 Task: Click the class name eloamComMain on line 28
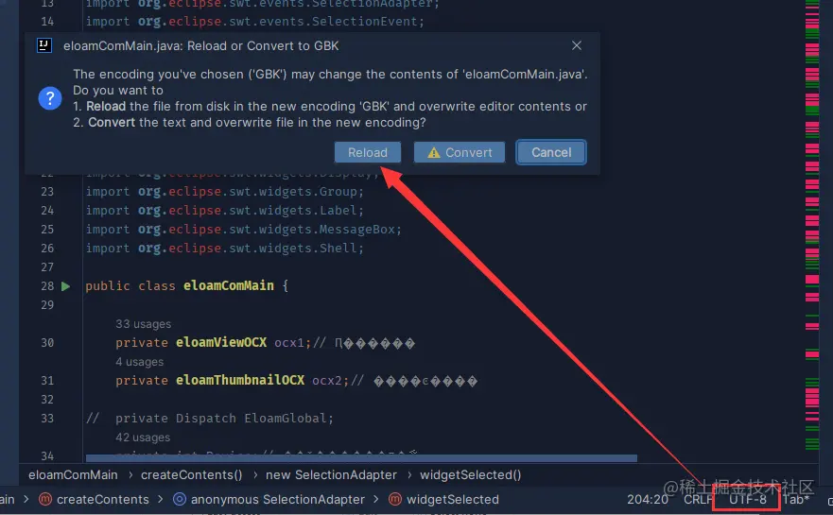tap(229, 285)
